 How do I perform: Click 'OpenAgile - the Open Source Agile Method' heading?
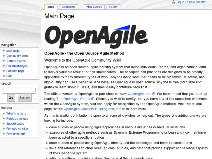(84, 53)
